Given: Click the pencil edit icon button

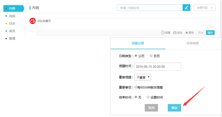Looking at the screenshot, I should [x=186, y=8].
